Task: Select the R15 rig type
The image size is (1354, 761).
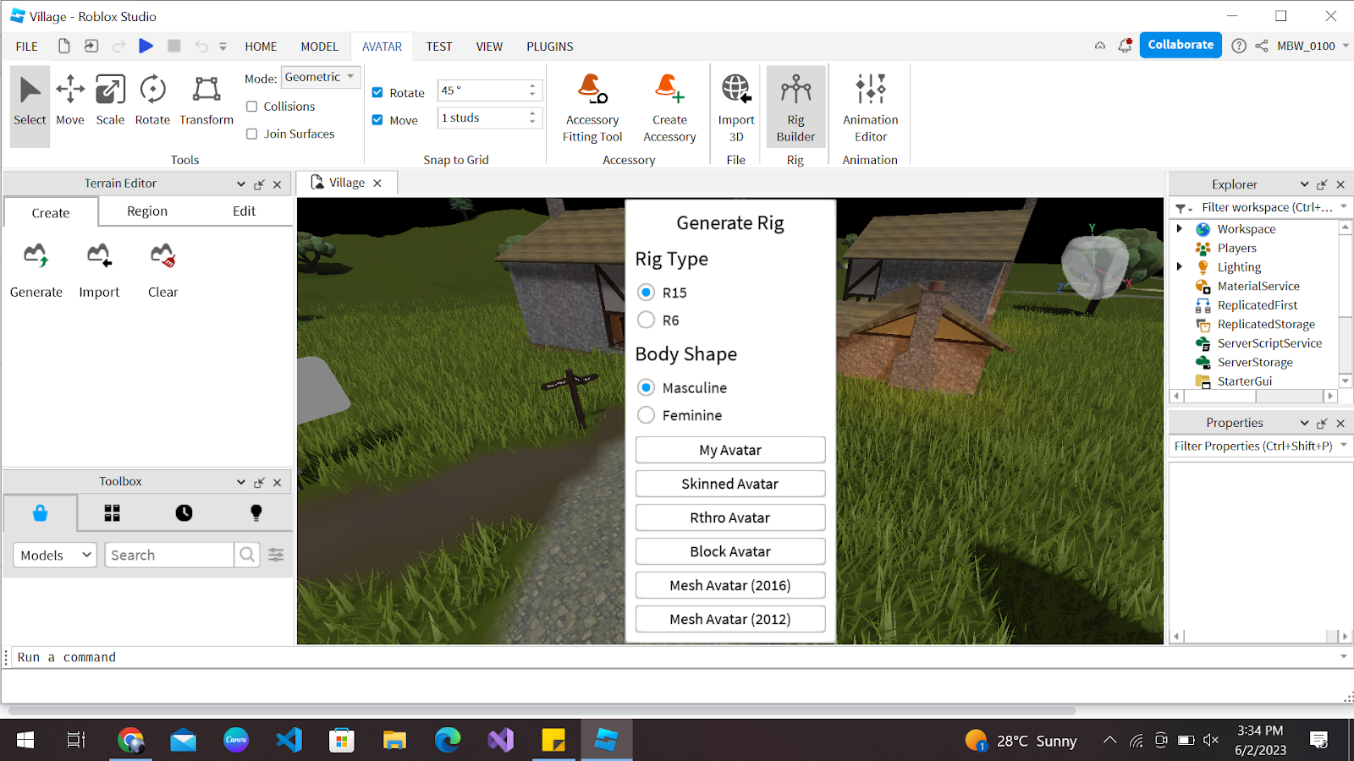Action: coord(647,293)
